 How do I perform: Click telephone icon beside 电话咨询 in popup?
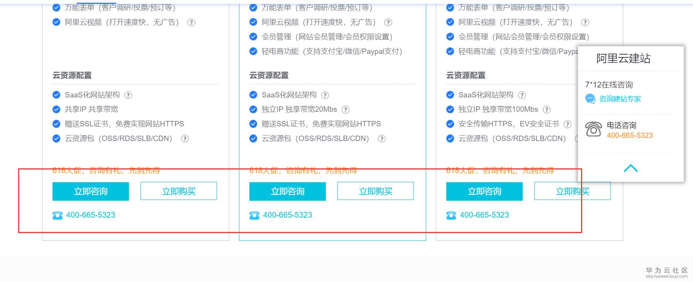tap(594, 129)
